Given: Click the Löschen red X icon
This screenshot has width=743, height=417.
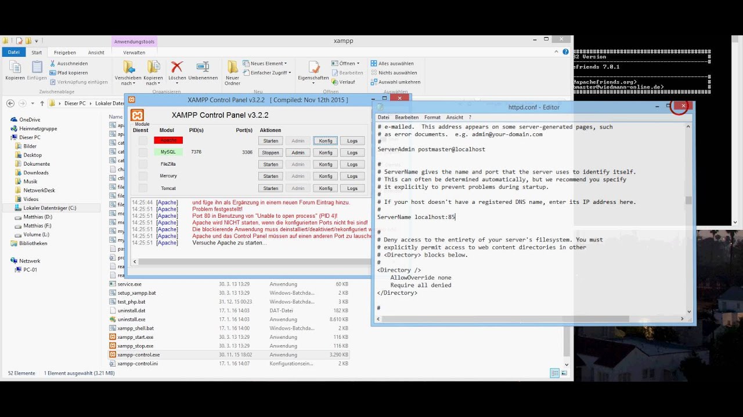Looking at the screenshot, I should pyautogui.click(x=177, y=67).
